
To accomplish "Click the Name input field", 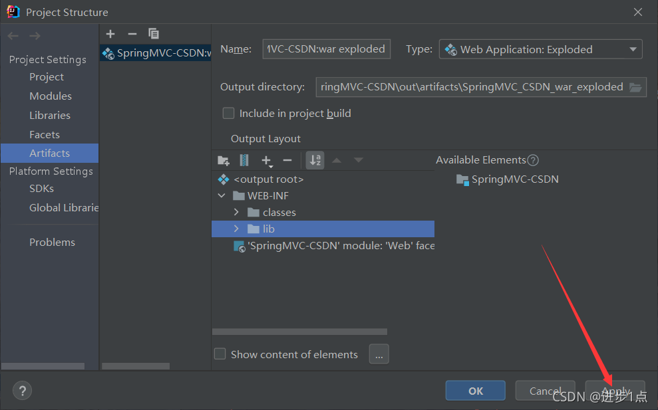I will (x=327, y=49).
